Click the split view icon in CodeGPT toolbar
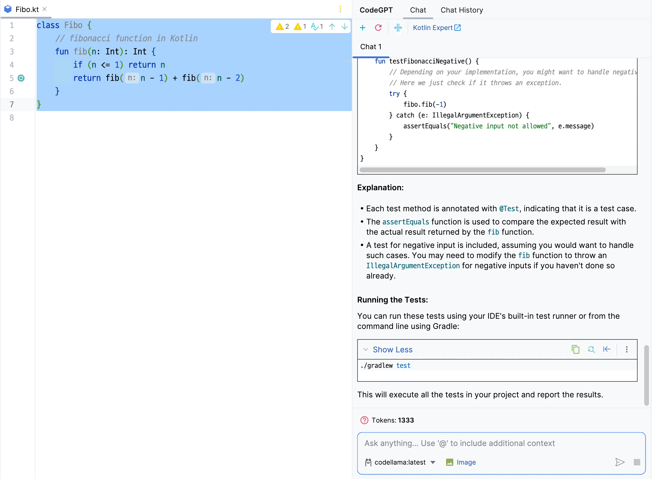Viewport: 652px width, 479px height. (x=398, y=28)
